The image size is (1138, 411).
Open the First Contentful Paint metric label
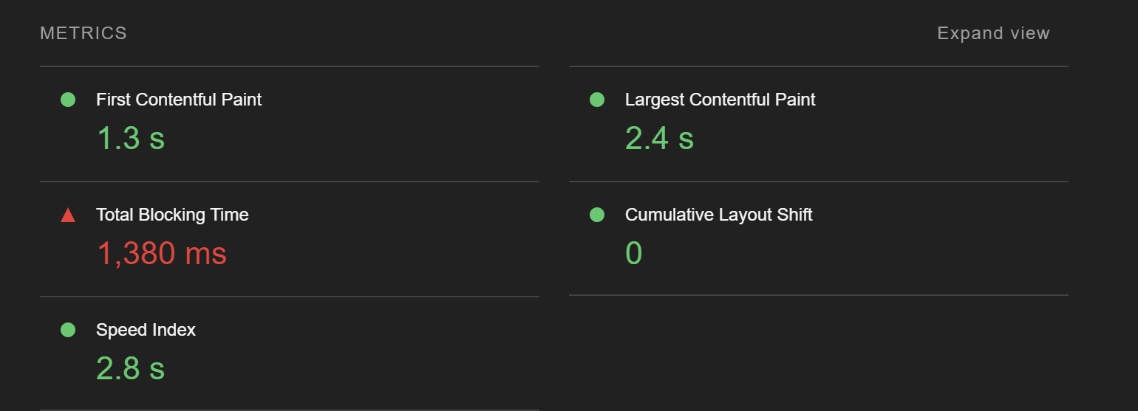click(x=179, y=100)
